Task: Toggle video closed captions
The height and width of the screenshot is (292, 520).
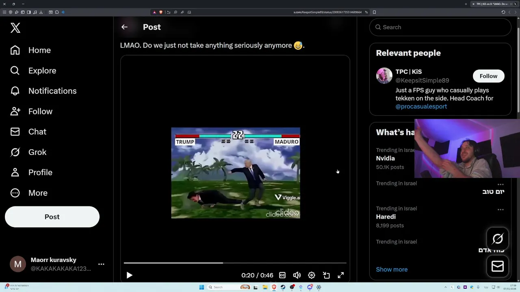Action: 282,275
